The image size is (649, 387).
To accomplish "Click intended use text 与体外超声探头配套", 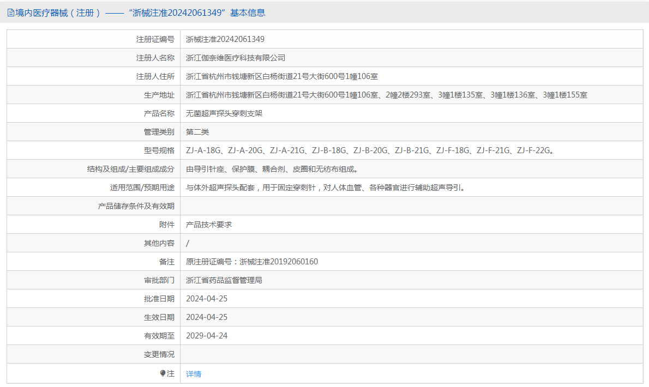I will tap(326, 188).
